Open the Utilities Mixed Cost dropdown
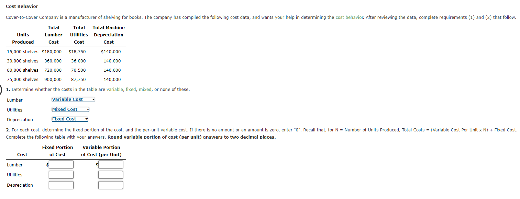The height and width of the screenshot is (199, 520). tap(70, 109)
